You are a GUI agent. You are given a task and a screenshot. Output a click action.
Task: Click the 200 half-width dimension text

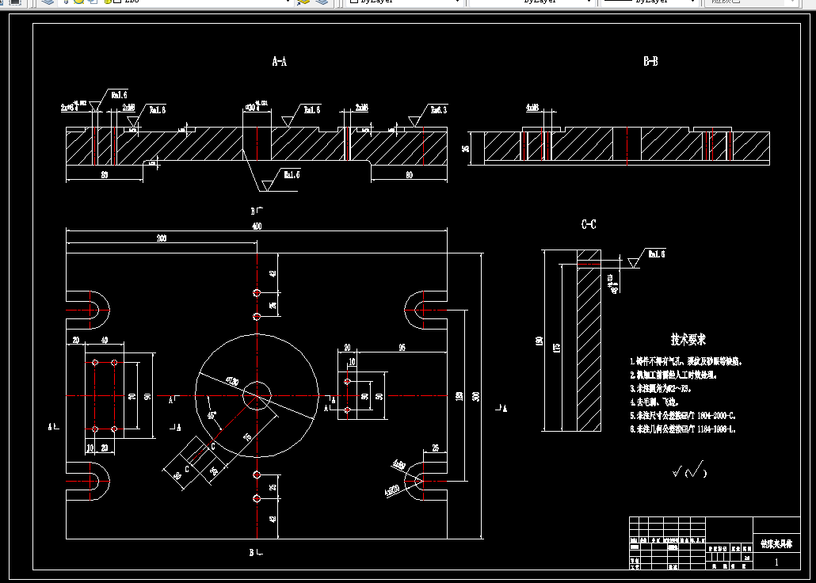tap(162, 238)
